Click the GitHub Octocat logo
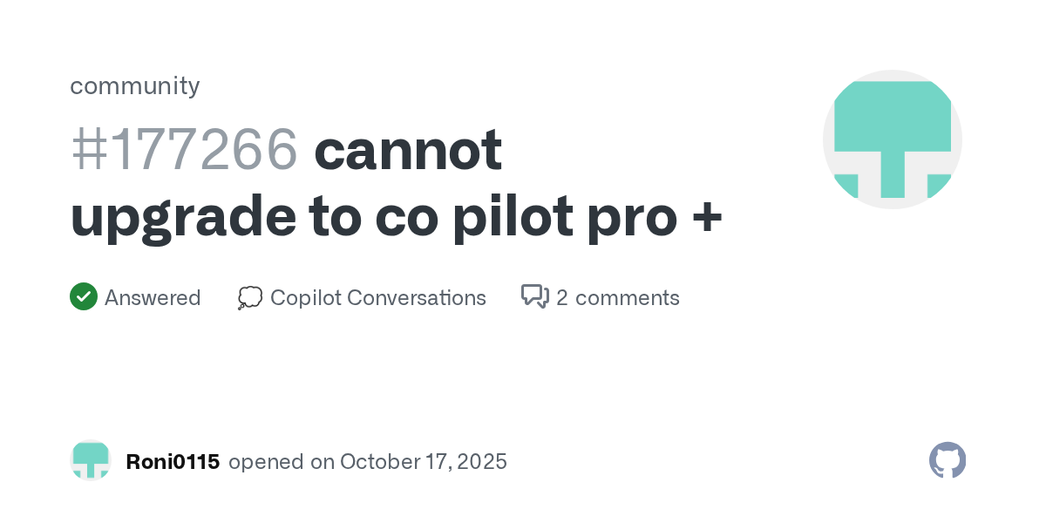Viewport: 1046px width, 523px height. (948, 460)
